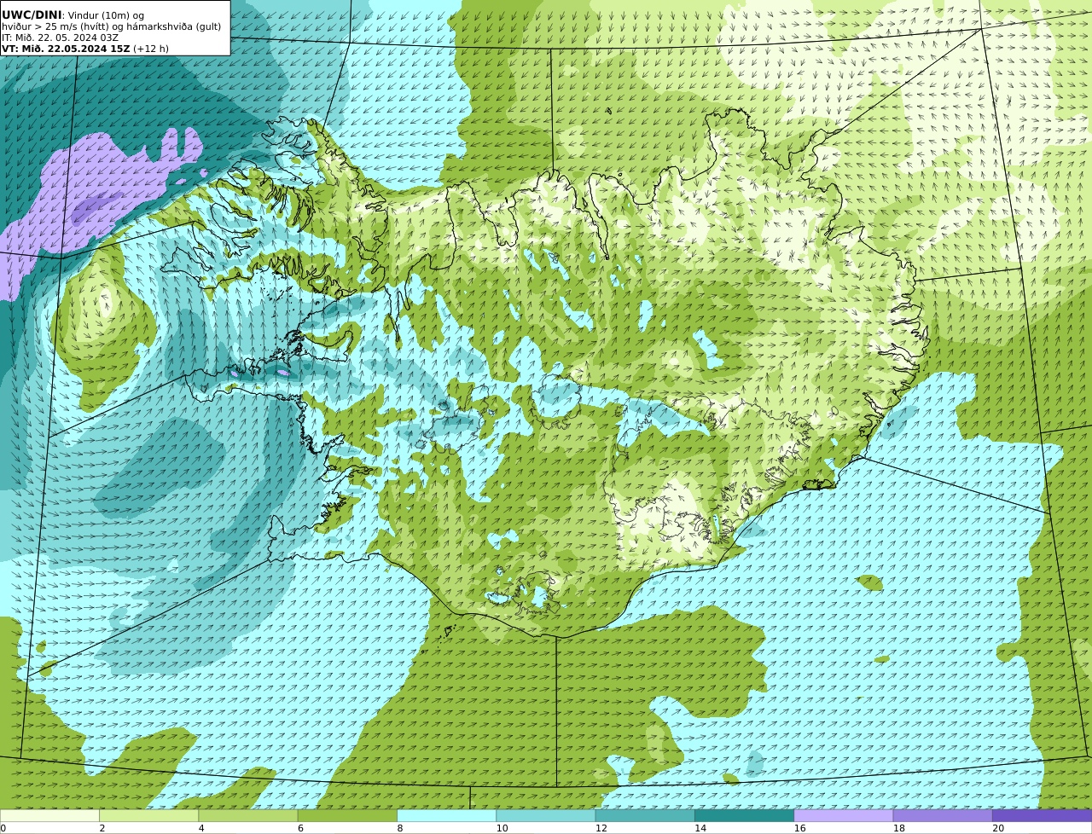
Task: Select the legend scale label '12'
Action: pos(601,828)
